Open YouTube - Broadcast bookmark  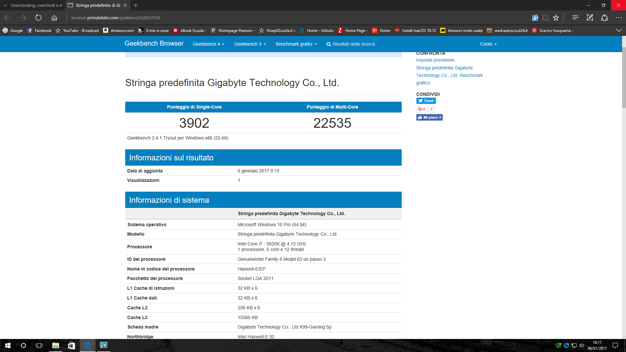(77, 31)
